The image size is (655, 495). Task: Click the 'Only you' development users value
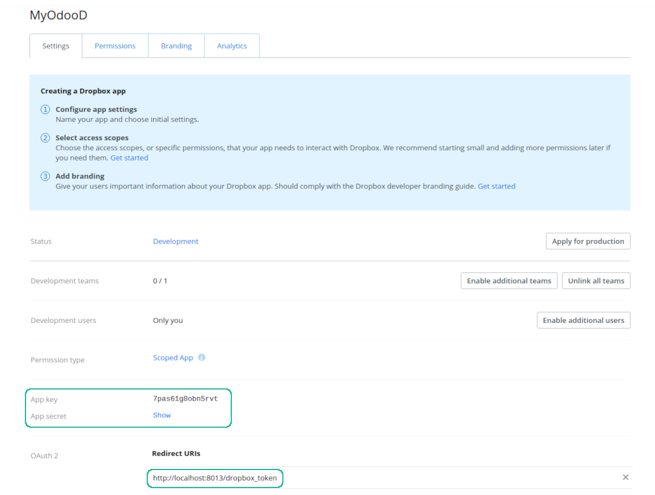click(168, 321)
